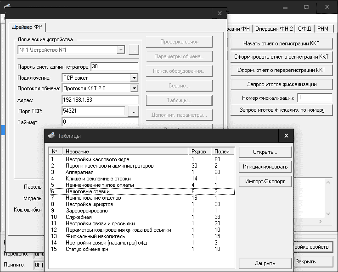Click the Параметры обмена... button
The height and width of the screenshot is (272, 338).
click(x=179, y=56)
